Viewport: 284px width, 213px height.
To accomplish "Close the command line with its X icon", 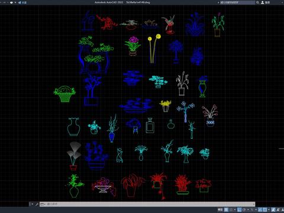I will pyautogui.click(x=33, y=204).
